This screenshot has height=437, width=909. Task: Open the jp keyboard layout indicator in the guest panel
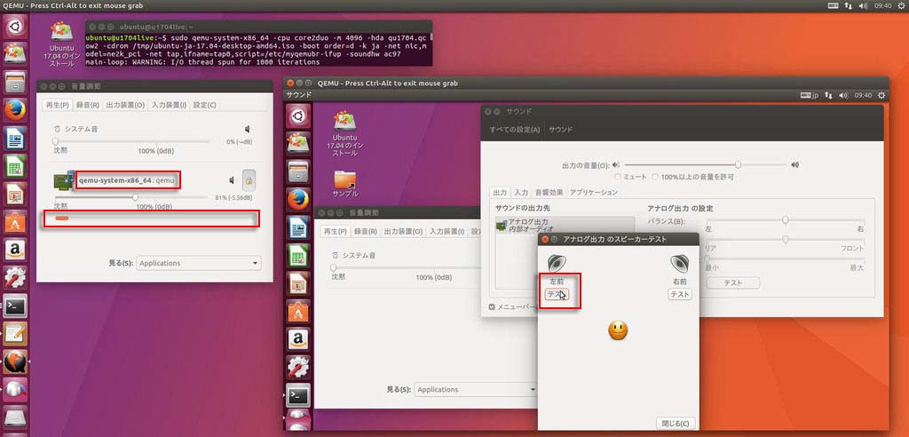point(809,95)
